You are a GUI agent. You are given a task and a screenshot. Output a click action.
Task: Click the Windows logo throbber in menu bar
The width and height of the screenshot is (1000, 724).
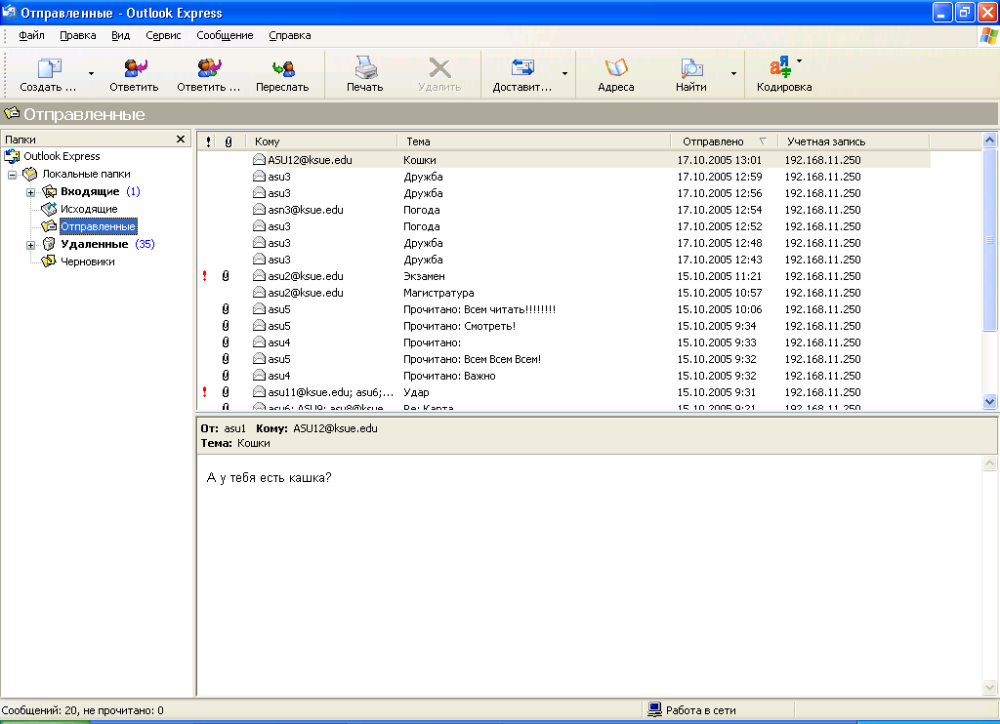tap(988, 36)
